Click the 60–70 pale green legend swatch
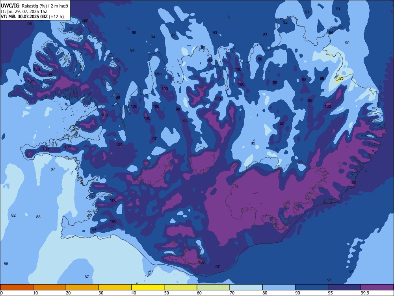The image size is (394, 296). [213, 287]
